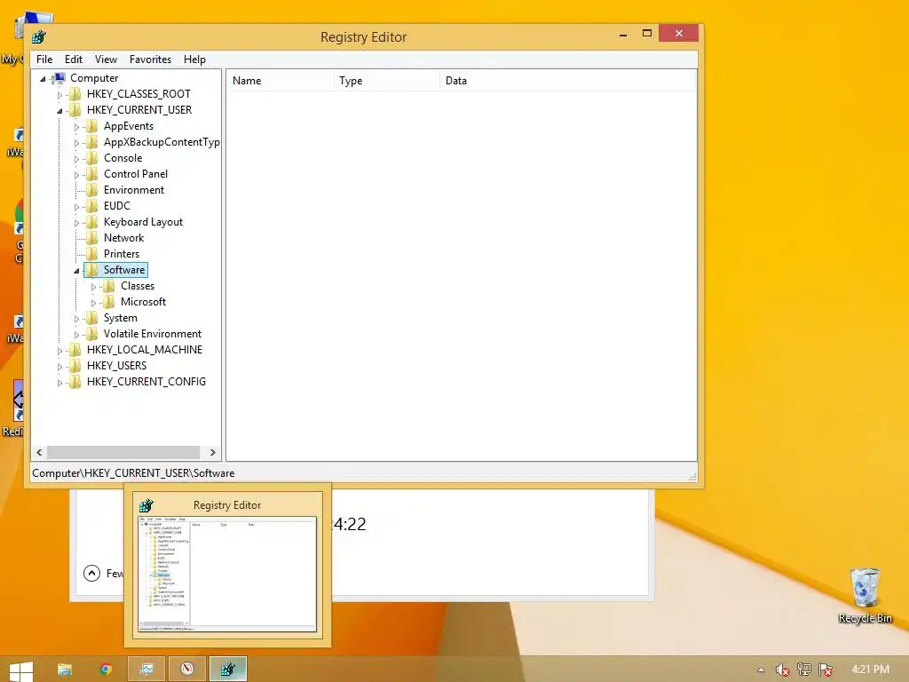Click the Environment folder icon
The height and width of the screenshot is (682, 909).
(91, 190)
